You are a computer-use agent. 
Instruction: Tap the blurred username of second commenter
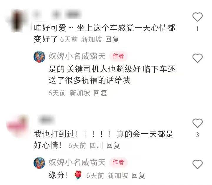[x=47, y=119]
